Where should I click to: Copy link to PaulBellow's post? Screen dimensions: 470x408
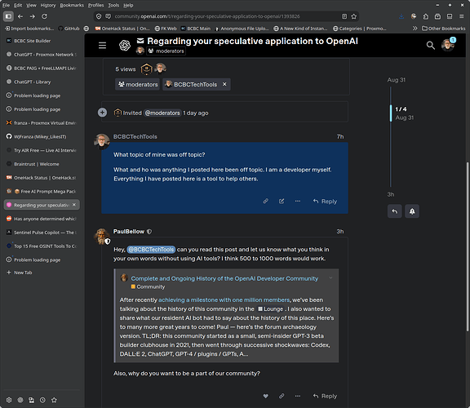coord(282,396)
